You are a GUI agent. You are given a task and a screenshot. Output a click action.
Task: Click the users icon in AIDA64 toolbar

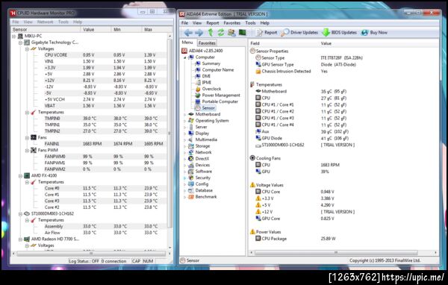(x=231, y=33)
